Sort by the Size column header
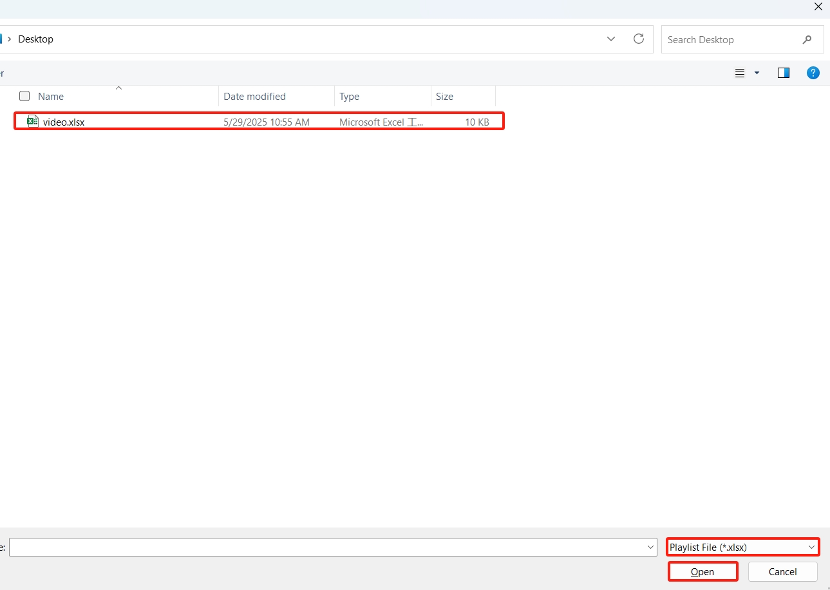This screenshot has width=830, height=590. pyautogui.click(x=444, y=97)
